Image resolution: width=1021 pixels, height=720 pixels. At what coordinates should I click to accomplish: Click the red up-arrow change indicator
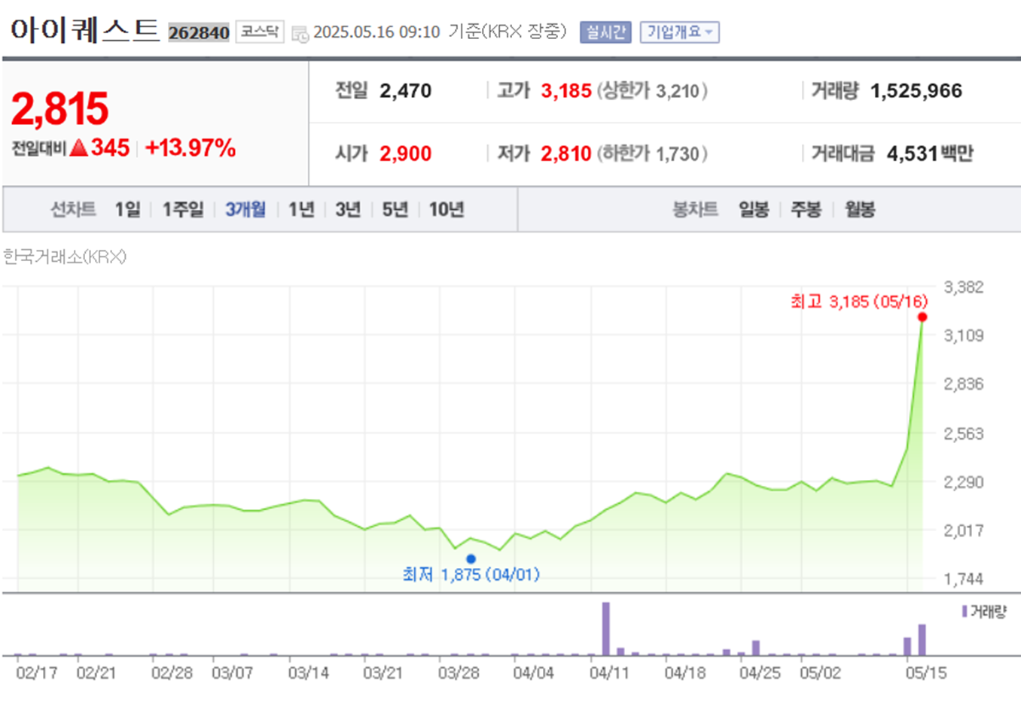pos(79,147)
